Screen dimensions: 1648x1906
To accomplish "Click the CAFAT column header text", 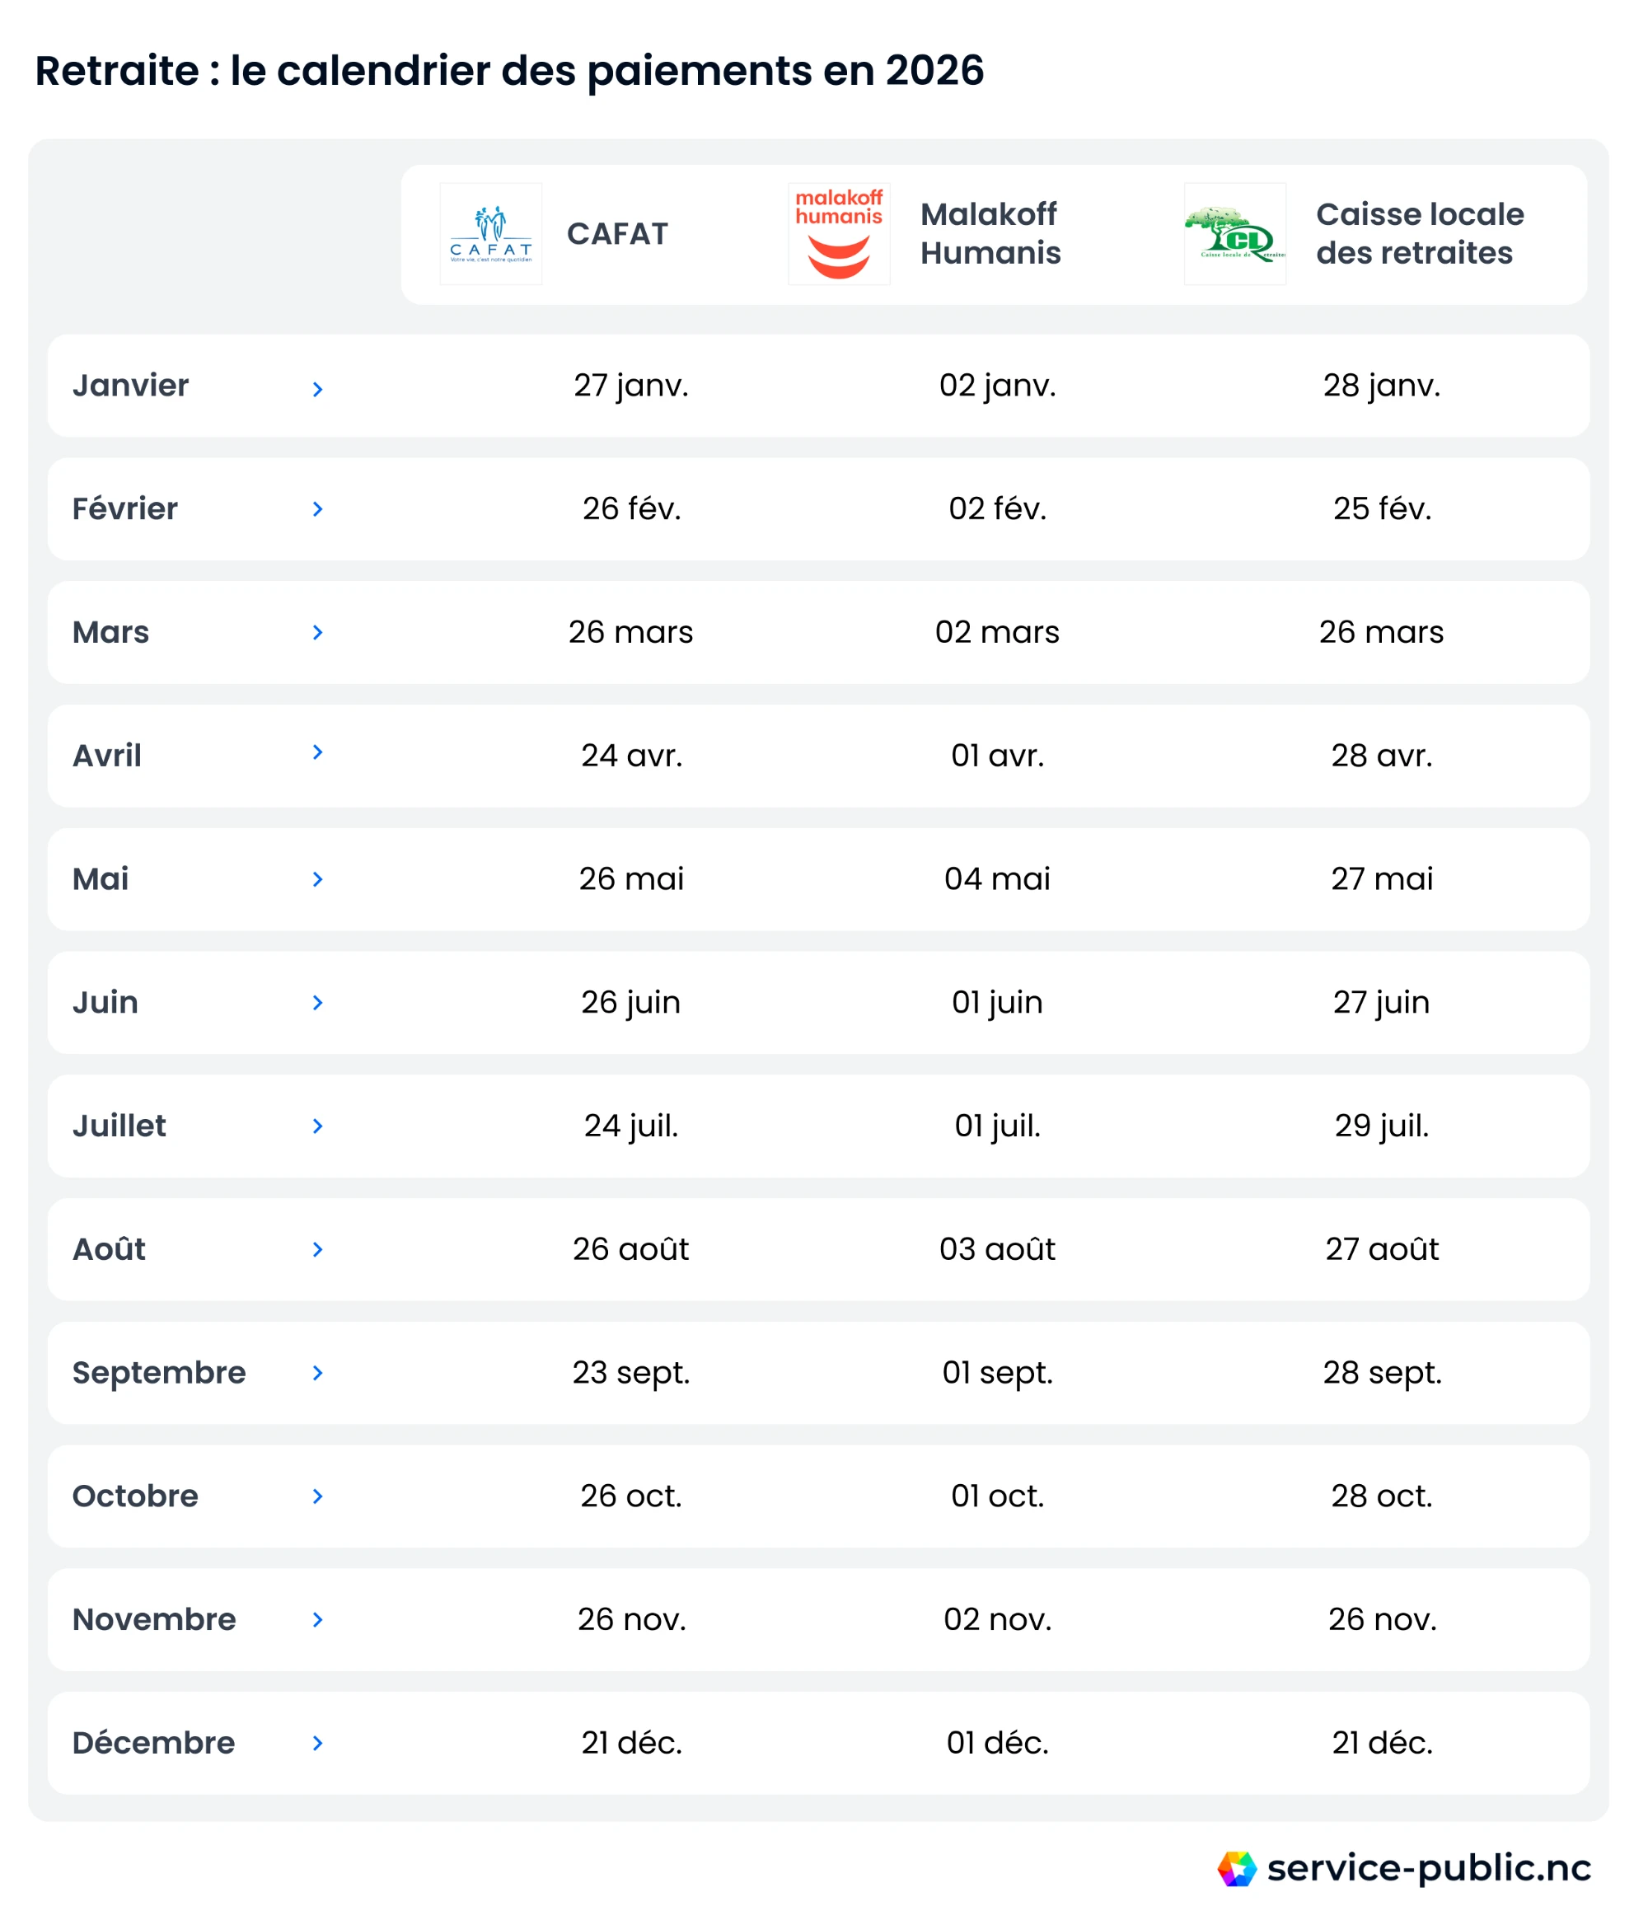I will pyautogui.click(x=617, y=234).
